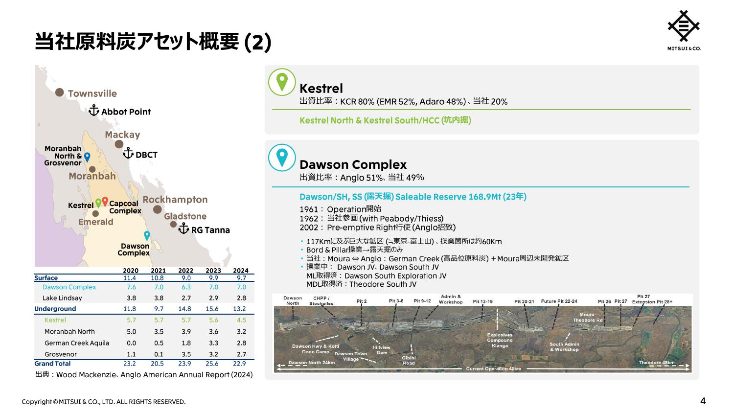Screen dimensions: 734x413
Task: Select the Abbot Point anchor icon
Action: click(x=93, y=111)
